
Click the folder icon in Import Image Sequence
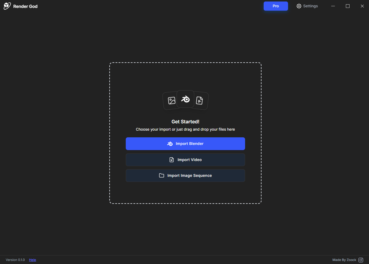pyautogui.click(x=161, y=175)
